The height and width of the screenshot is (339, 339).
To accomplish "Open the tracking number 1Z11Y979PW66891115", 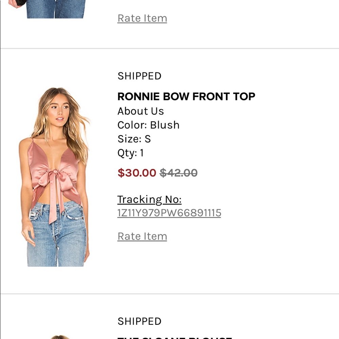I will click(x=169, y=213).
